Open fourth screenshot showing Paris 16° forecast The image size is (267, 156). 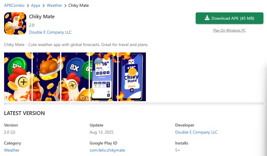[103, 77]
